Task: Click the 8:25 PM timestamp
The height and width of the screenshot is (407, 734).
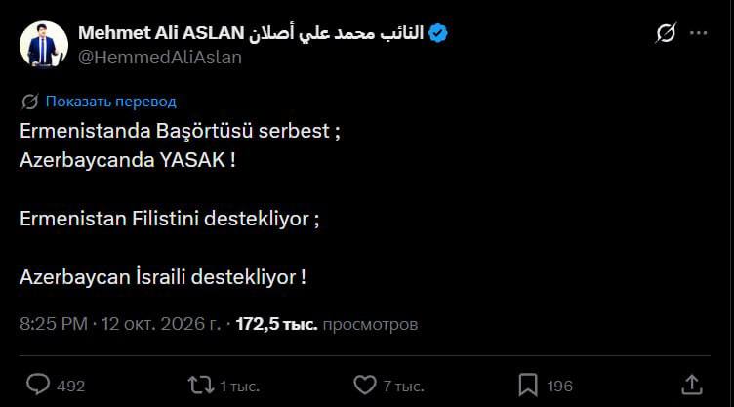Action: pos(54,324)
